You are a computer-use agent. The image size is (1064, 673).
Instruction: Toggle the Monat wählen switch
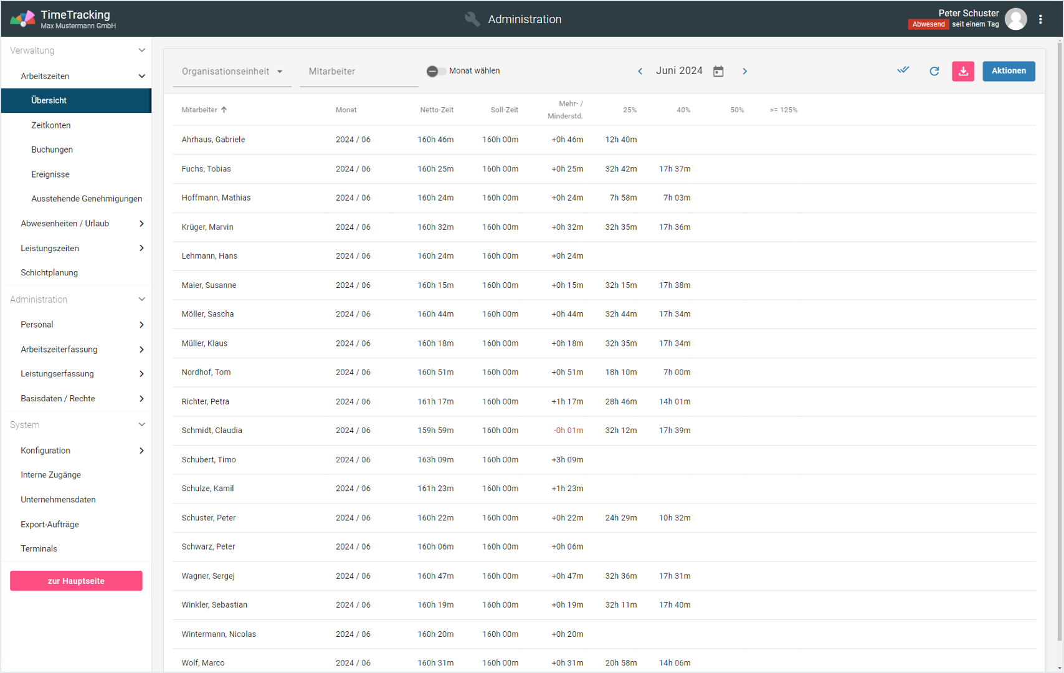(435, 71)
